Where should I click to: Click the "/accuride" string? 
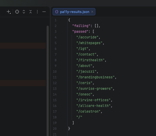coord(87,37)
